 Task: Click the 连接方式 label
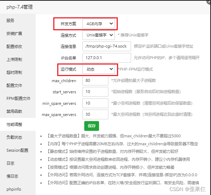tap(68, 35)
